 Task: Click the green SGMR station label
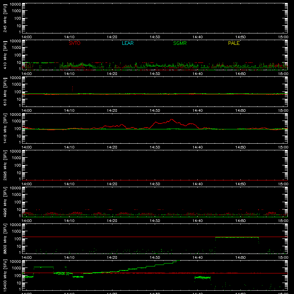point(180,43)
